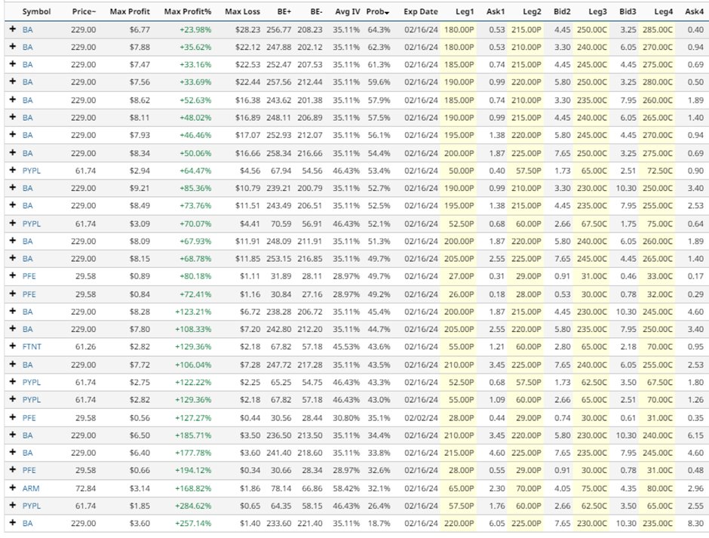
Task: Click the 72.84 price cell
Action: 85,488
